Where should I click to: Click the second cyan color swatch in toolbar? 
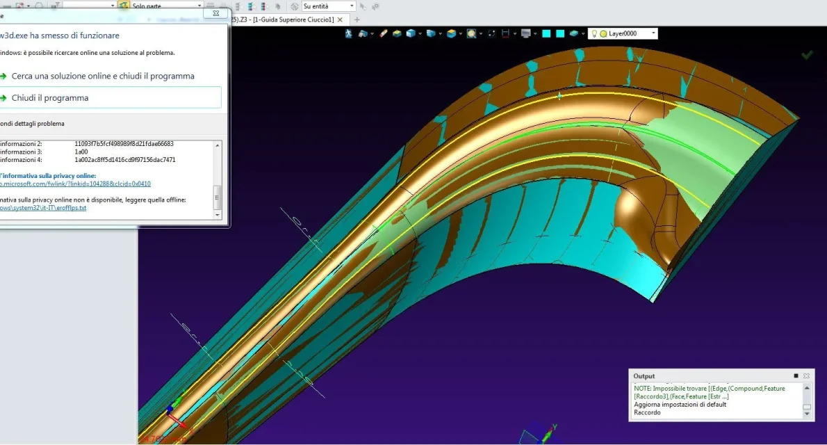click(560, 33)
